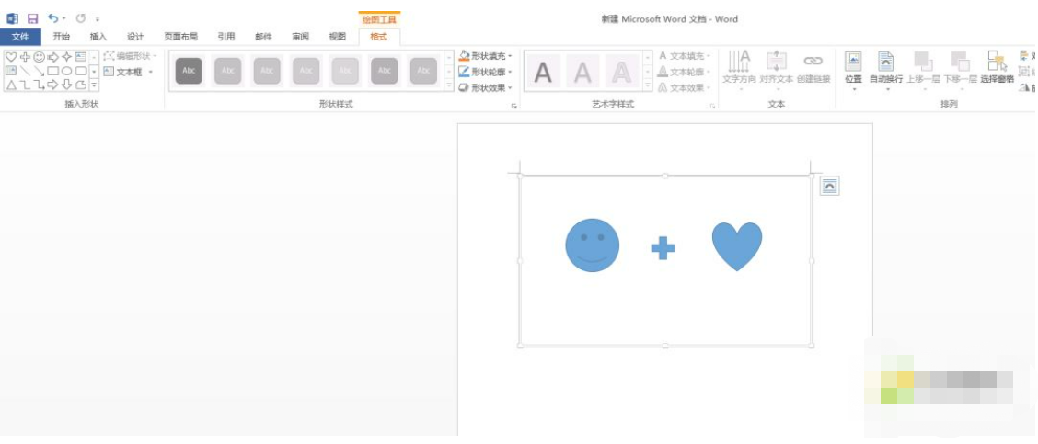Click the 下移一层 send backward icon
The image size is (1038, 444).
pos(960,62)
